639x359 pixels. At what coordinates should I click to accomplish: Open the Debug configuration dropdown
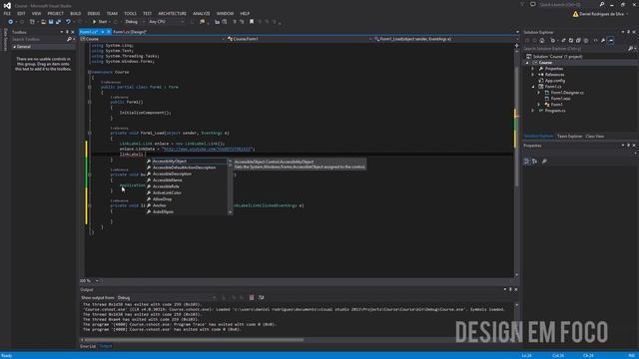tap(135, 22)
